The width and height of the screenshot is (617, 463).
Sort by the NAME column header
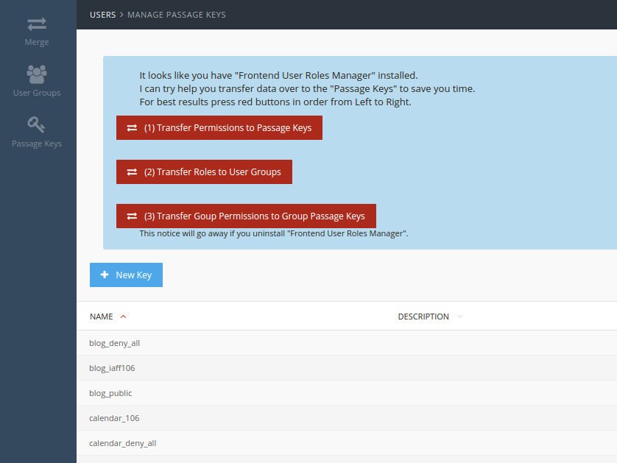click(x=101, y=317)
